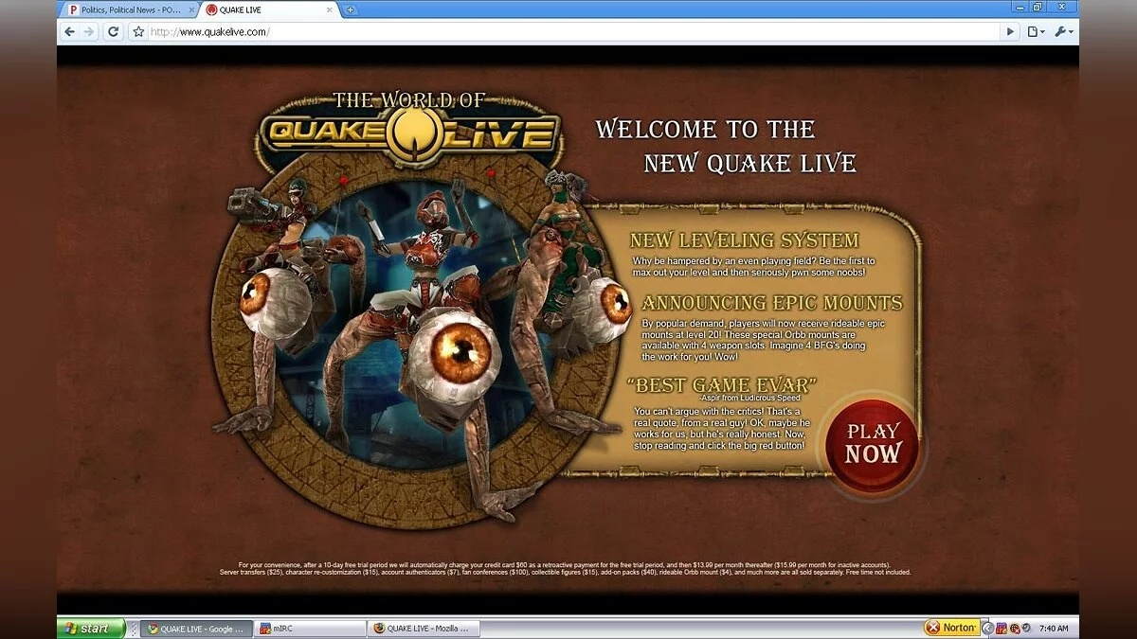Open the Chrome page menu
The image size is (1137, 639).
coord(1037,31)
